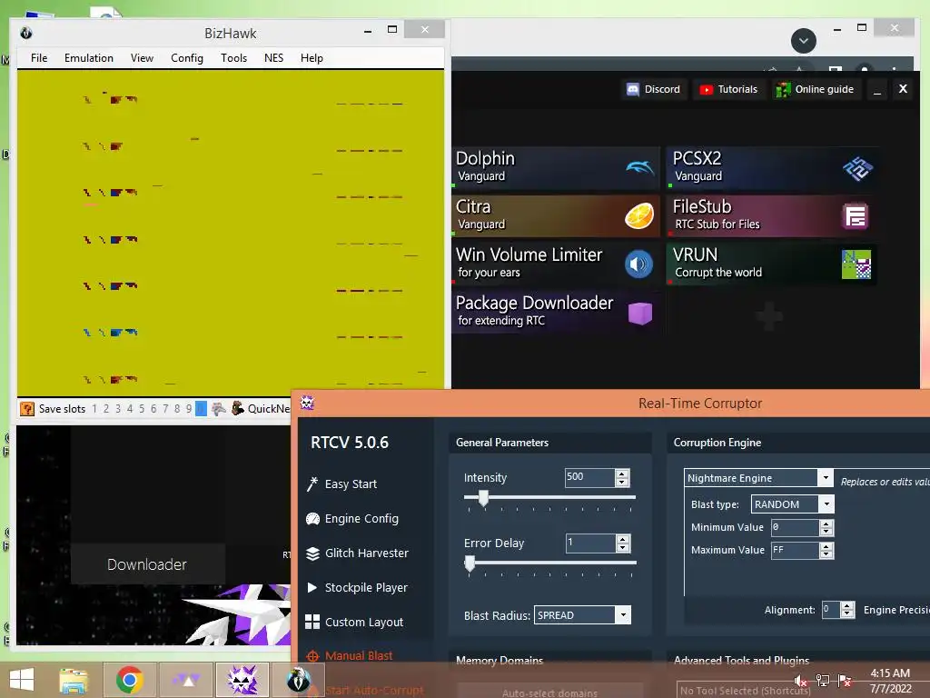Click the gray bird icon in BizHawk status bar
Screen dimensions: 930x698
(x=218, y=408)
